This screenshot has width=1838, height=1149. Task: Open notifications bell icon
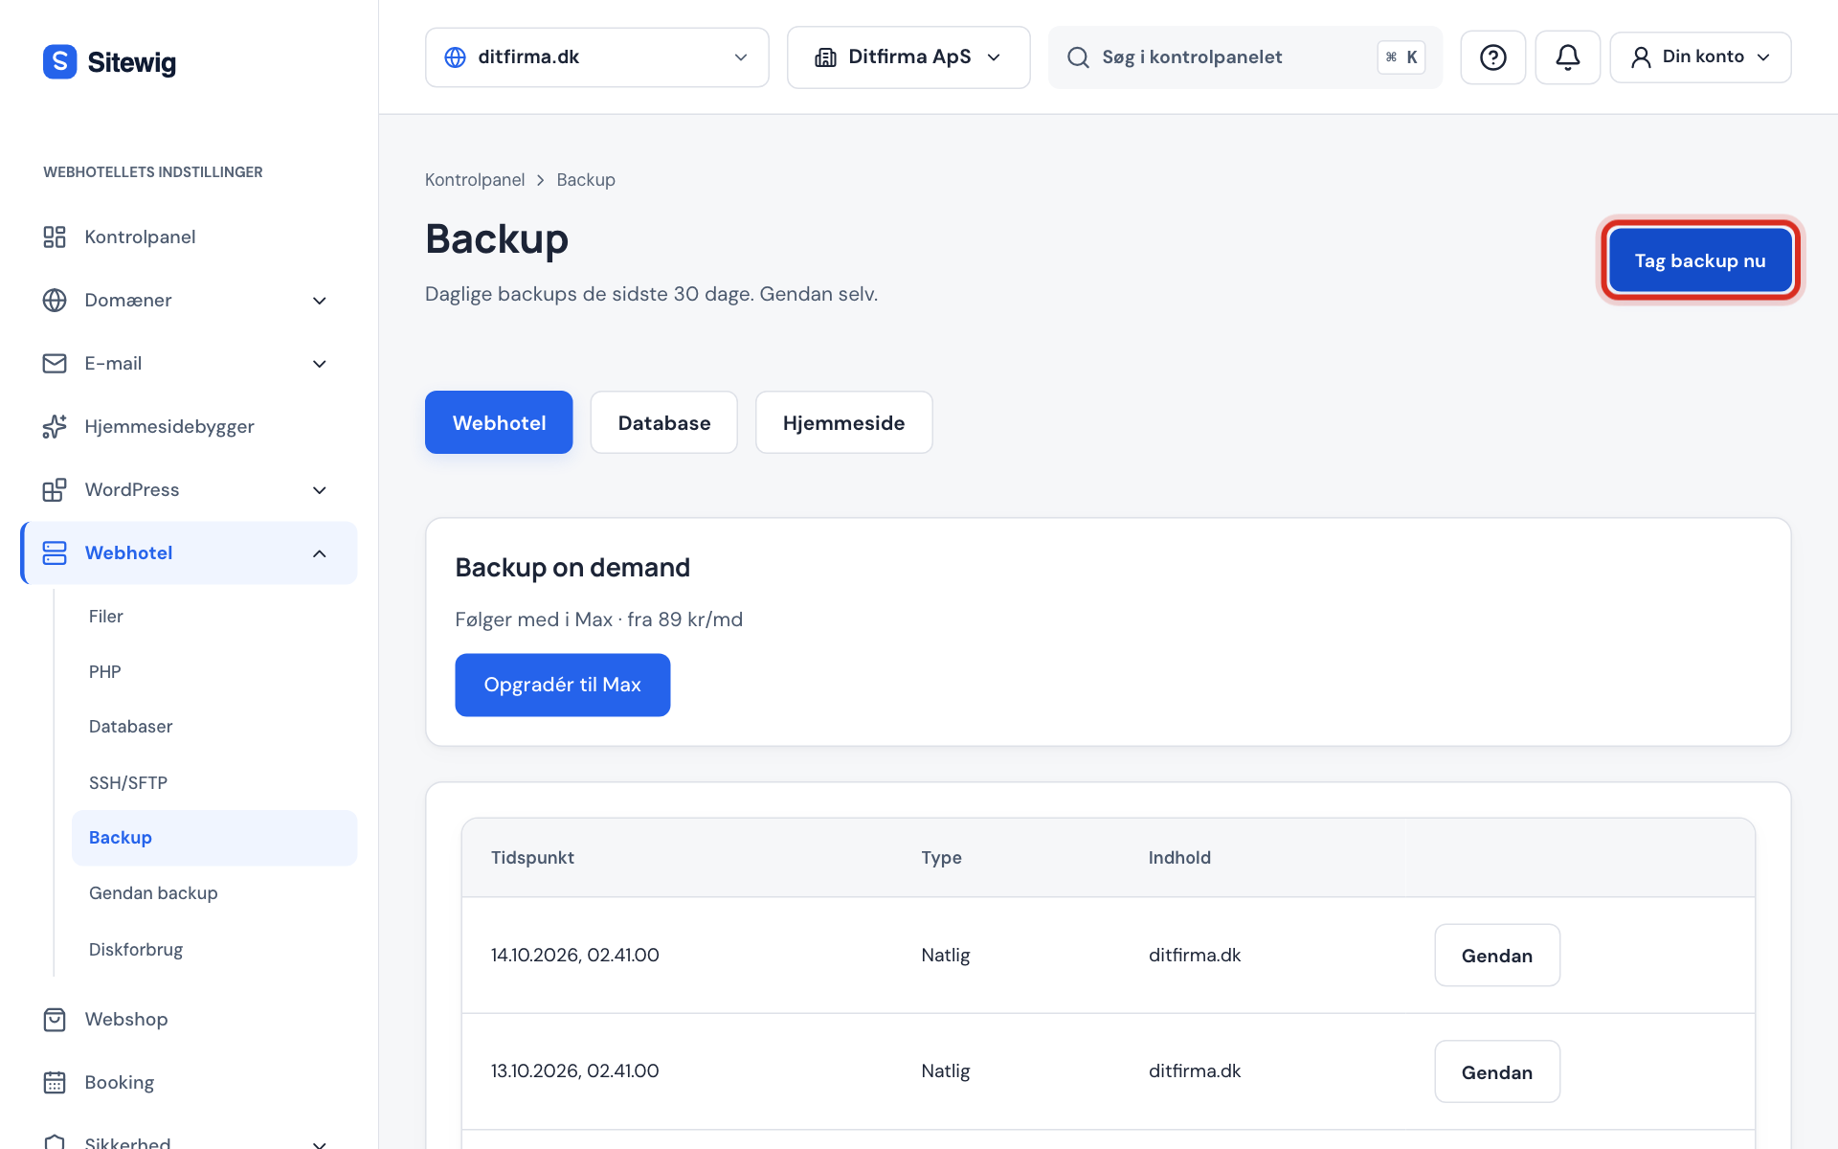click(x=1567, y=57)
